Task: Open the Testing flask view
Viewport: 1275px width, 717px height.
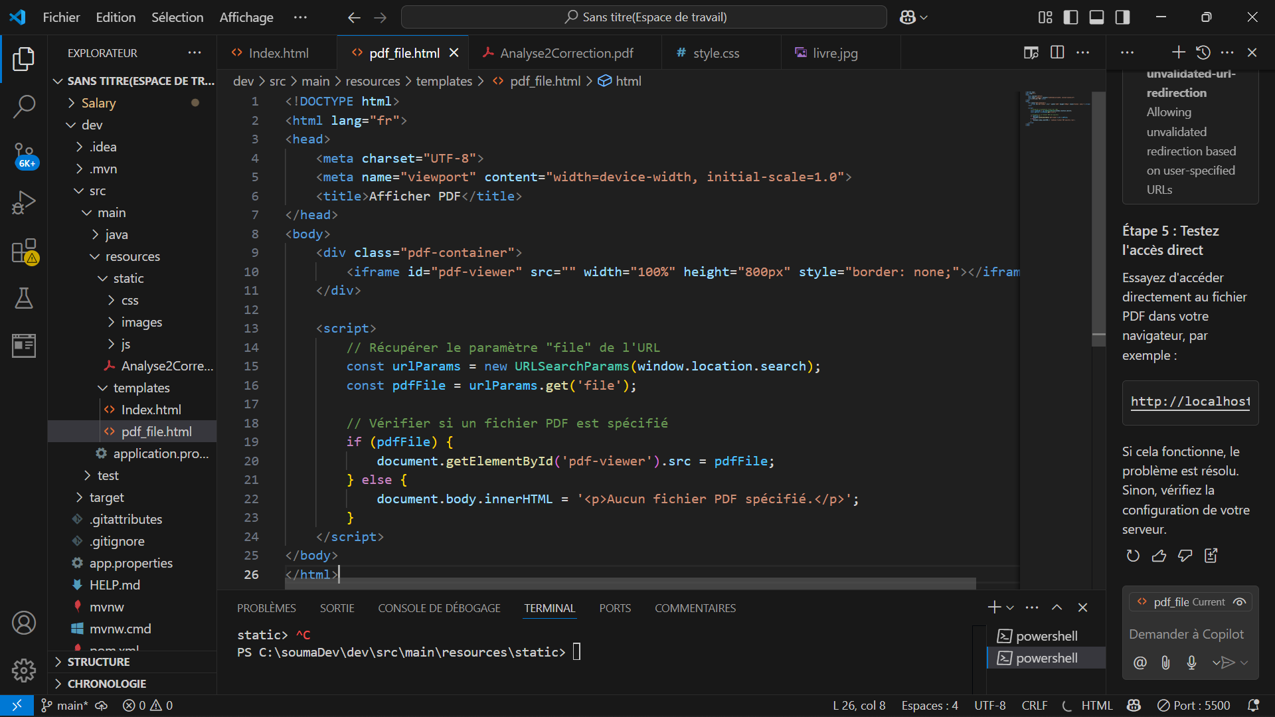Action: pyautogui.click(x=24, y=298)
